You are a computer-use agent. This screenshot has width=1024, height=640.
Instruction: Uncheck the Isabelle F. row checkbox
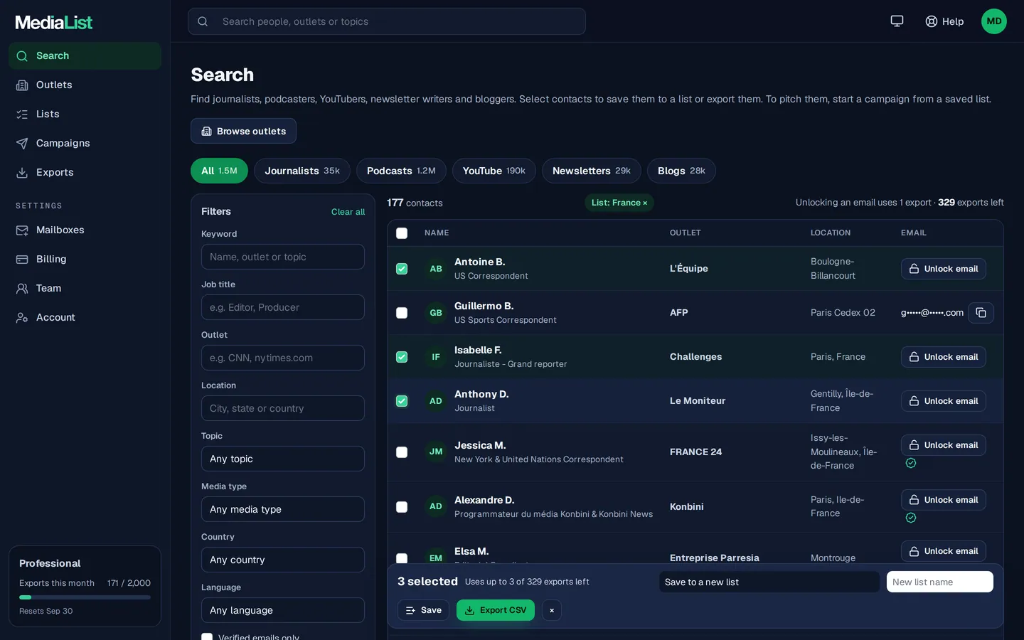click(x=402, y=357)
